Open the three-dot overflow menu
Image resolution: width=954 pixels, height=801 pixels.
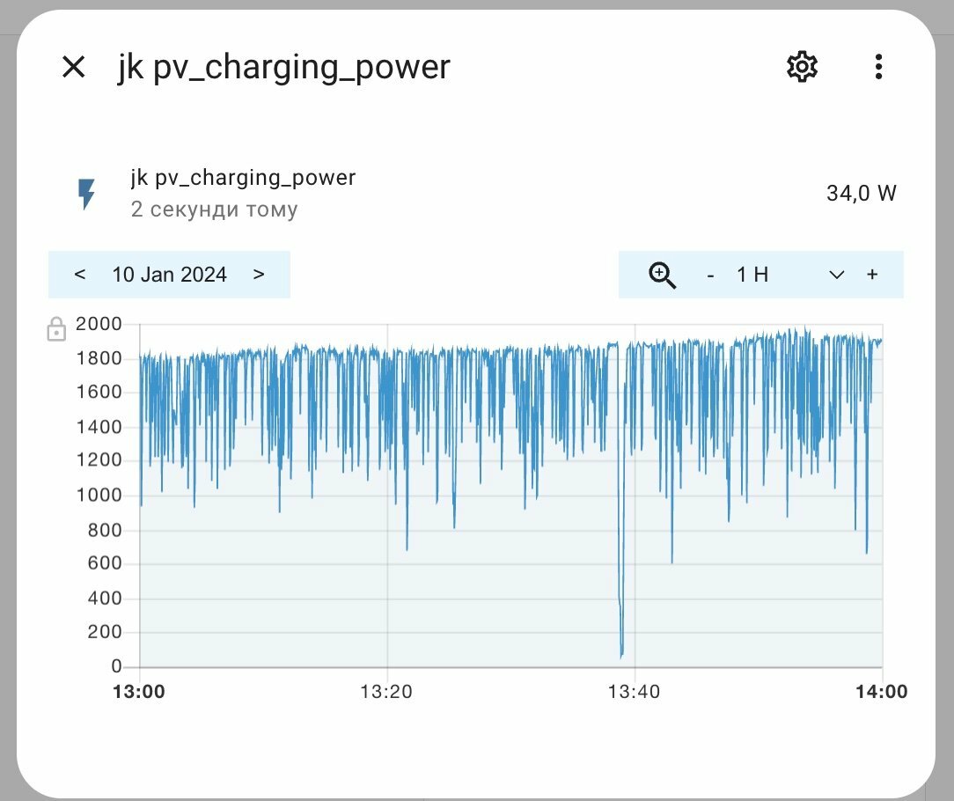click(x=878, y=66)
